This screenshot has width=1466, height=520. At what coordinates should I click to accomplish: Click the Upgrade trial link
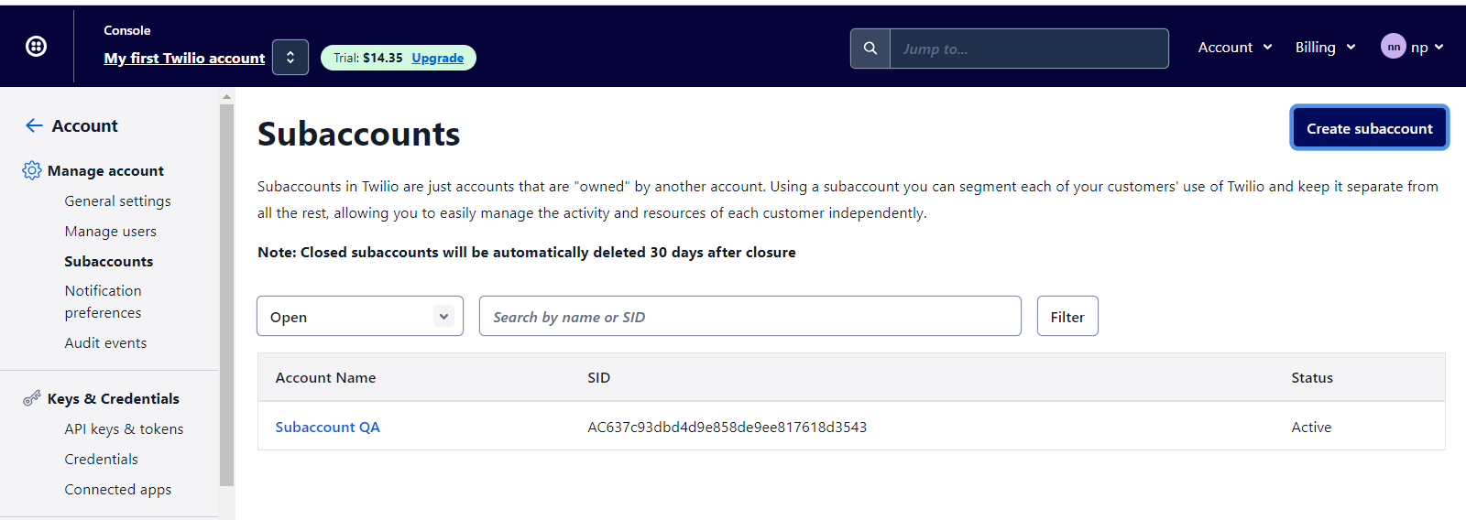[x=437, y=58]
